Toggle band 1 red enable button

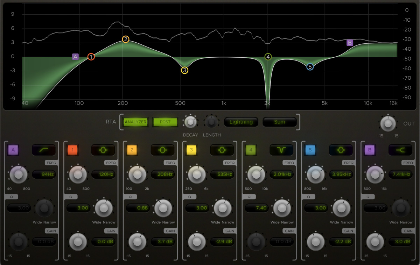(x=72, y=150)
